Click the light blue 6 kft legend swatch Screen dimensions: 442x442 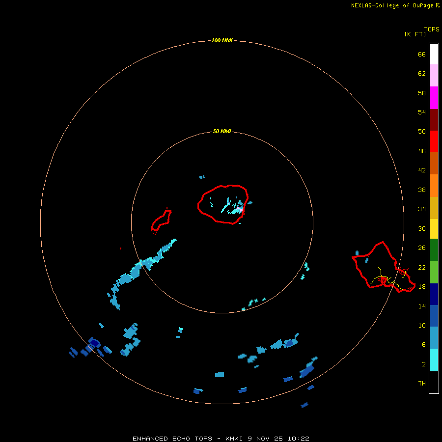tap(434, 338)
